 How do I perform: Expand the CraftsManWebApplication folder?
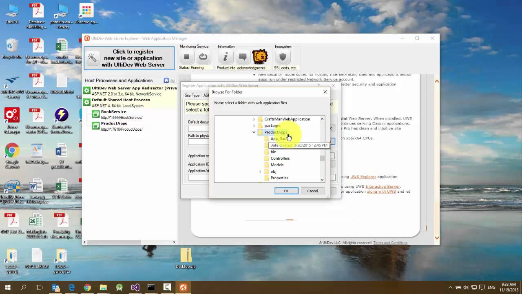point(254,119)
